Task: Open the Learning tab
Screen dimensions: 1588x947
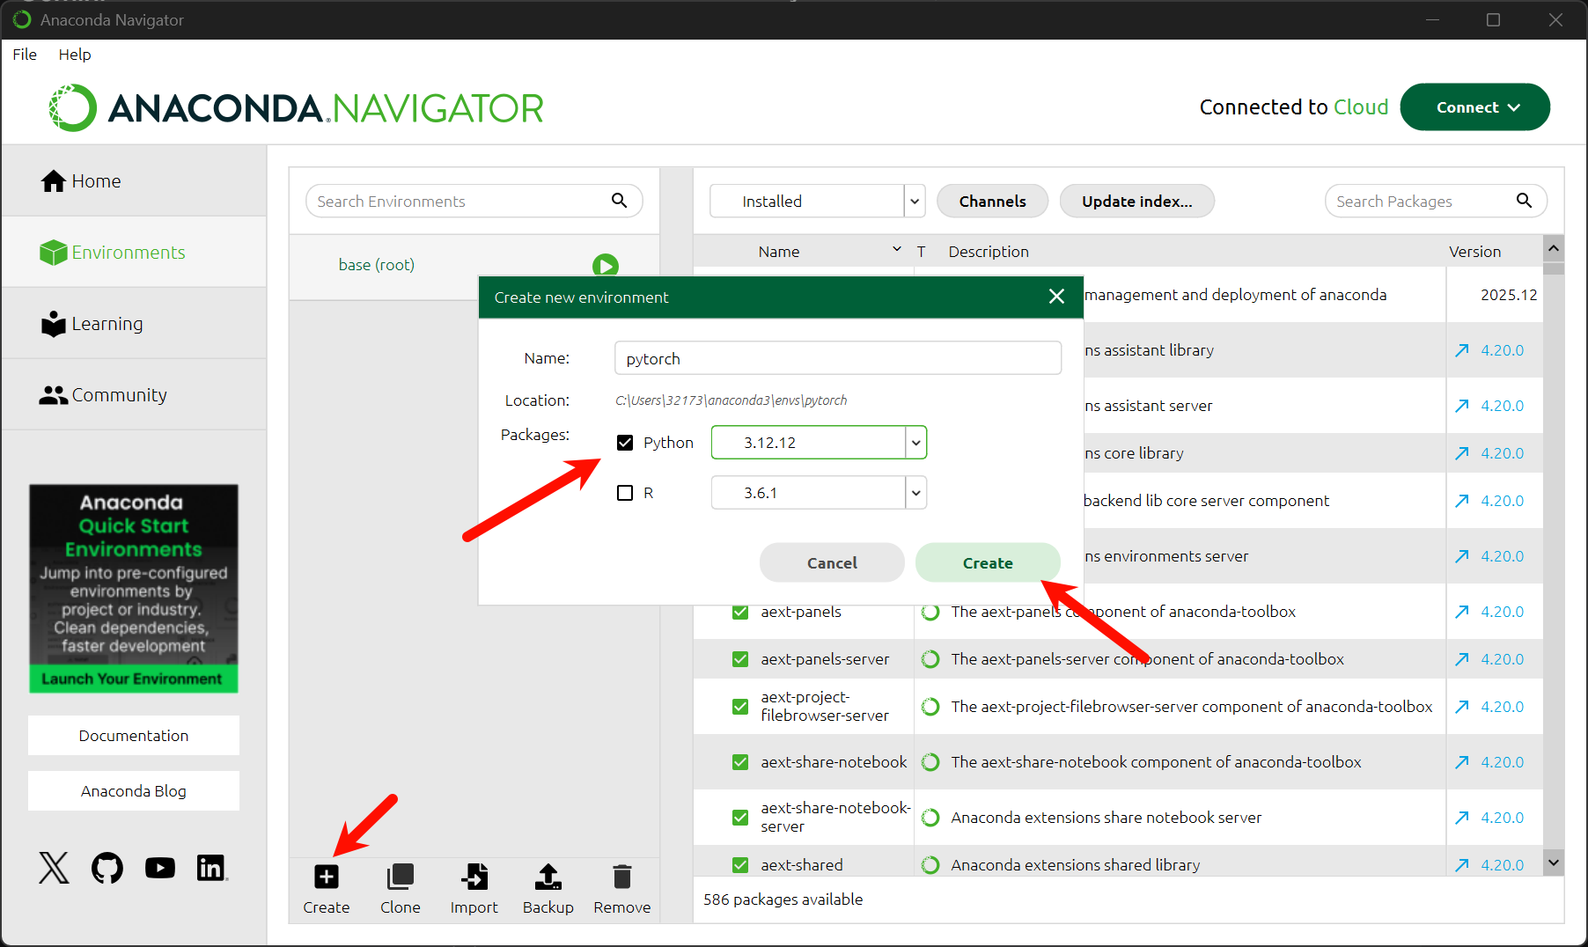Action: 134,324
